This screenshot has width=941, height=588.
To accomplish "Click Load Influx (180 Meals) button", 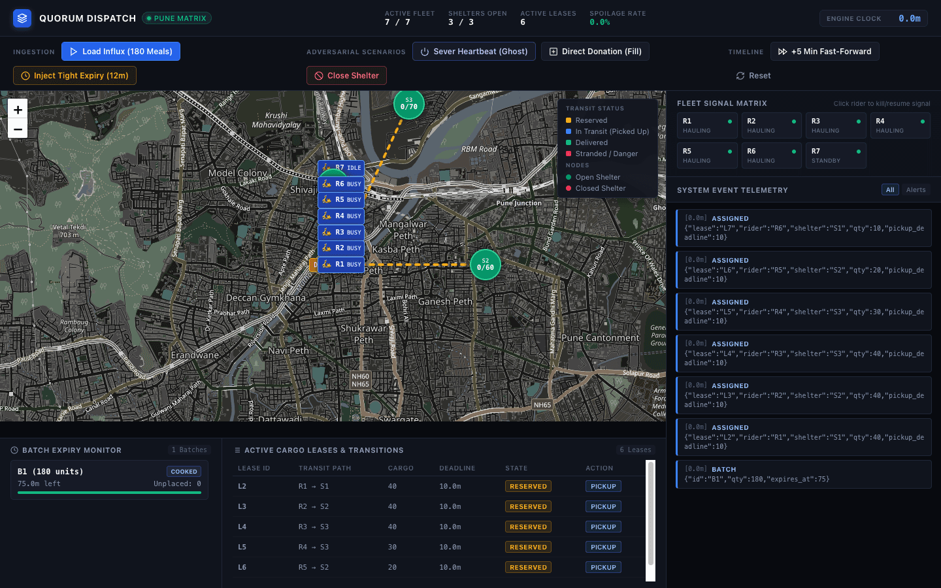I will point(121,52).
